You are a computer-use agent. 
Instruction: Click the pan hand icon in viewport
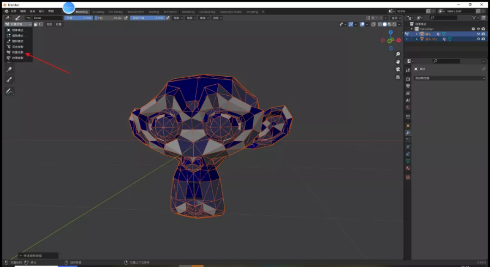tap(398, 61)
